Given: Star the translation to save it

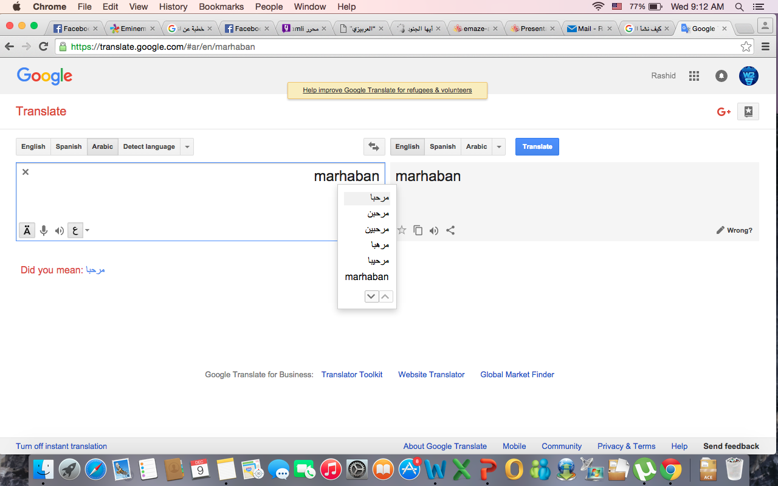Looking at the screenshot, I should tap(402, 230).
